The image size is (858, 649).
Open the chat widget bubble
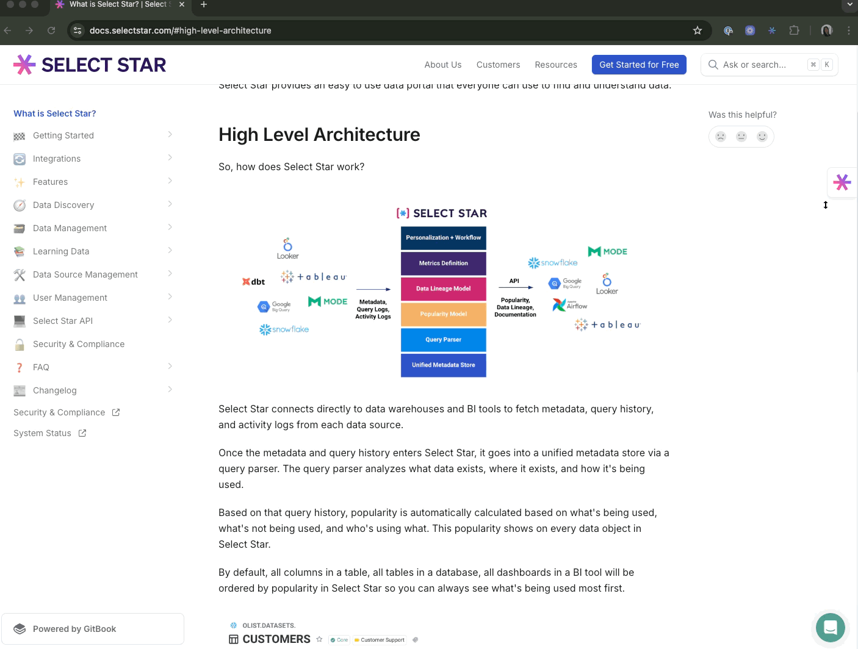[830, 627]
